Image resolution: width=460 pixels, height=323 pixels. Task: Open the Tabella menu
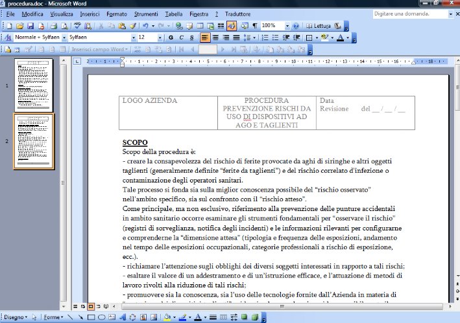tap(174, 14)
